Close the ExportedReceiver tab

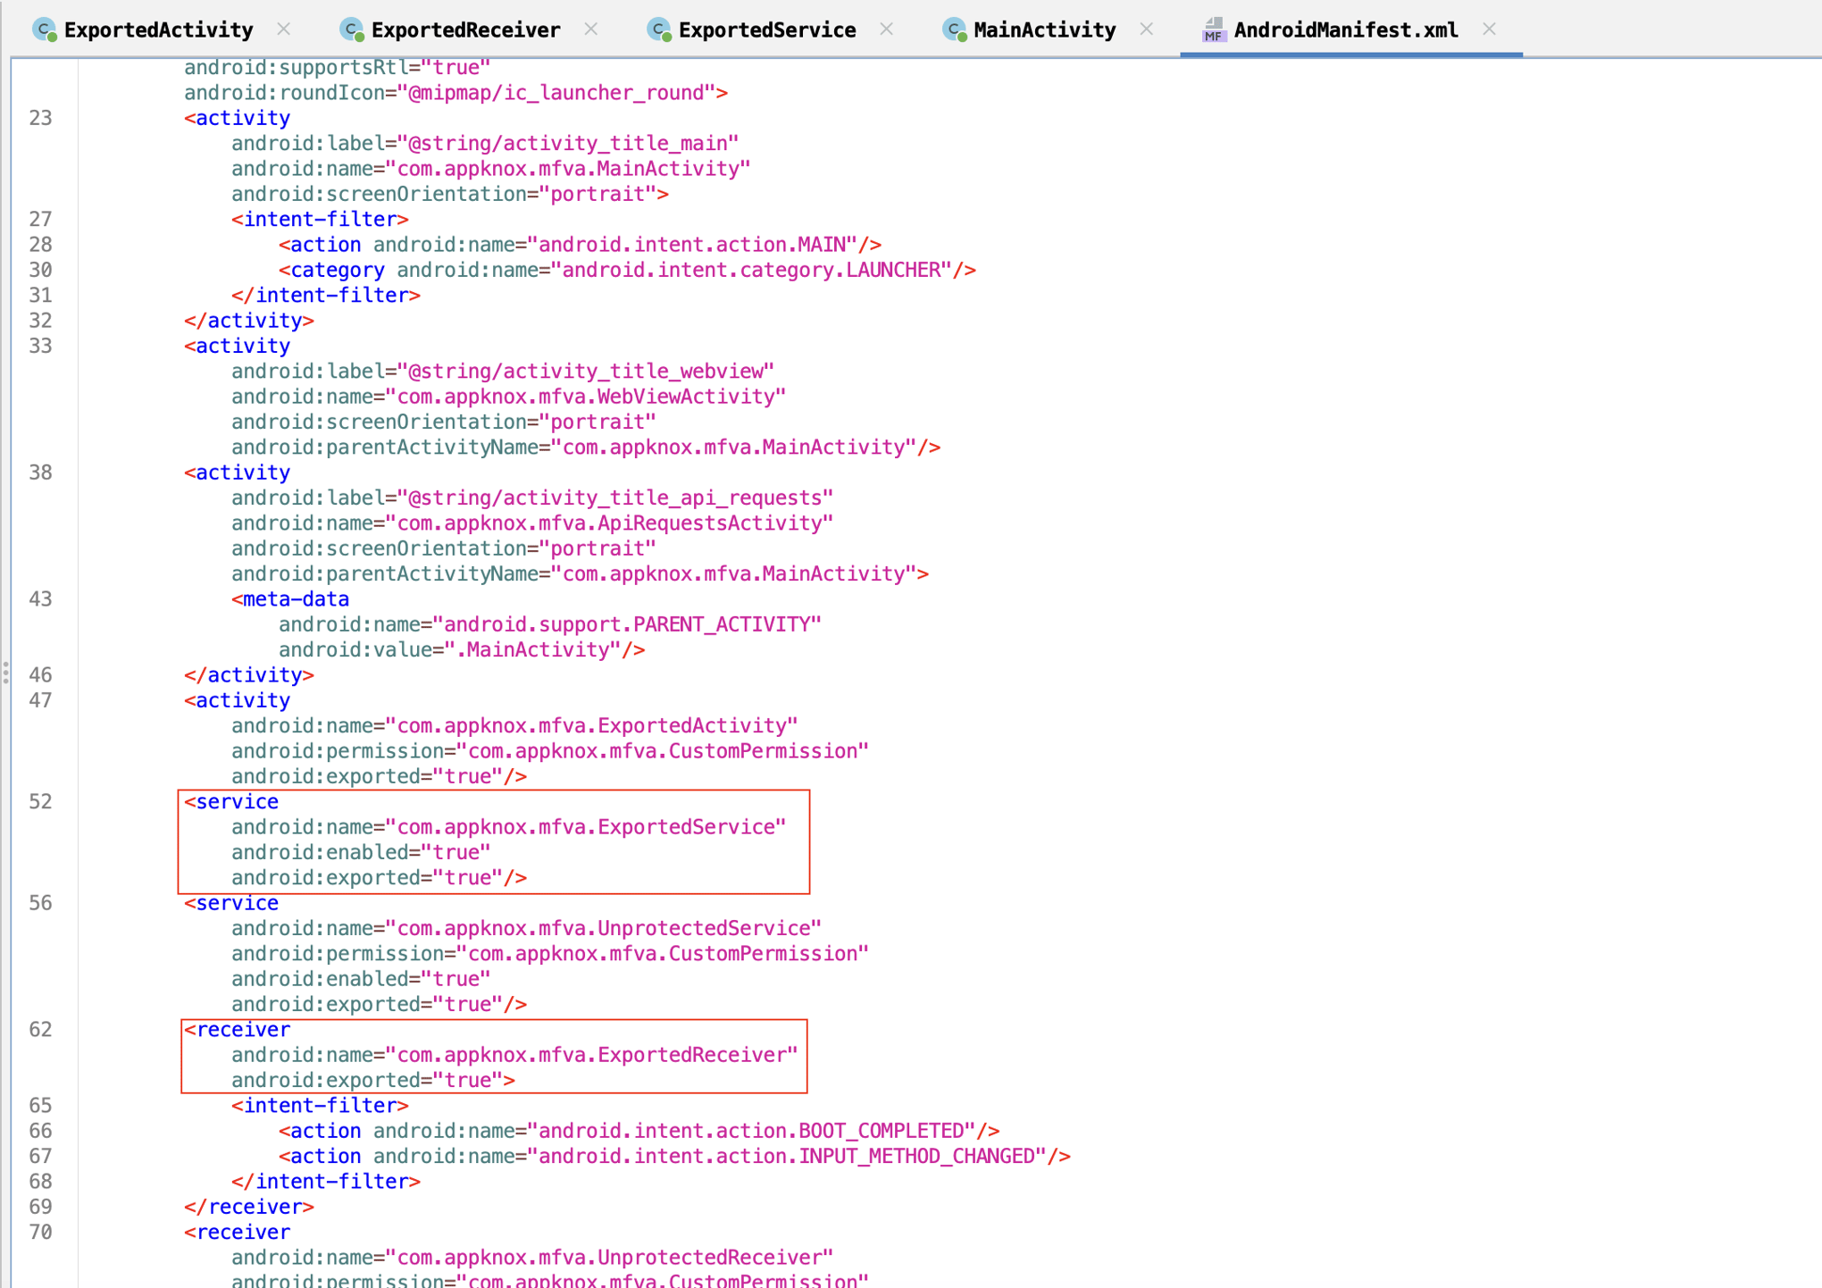tap(591, 29)
